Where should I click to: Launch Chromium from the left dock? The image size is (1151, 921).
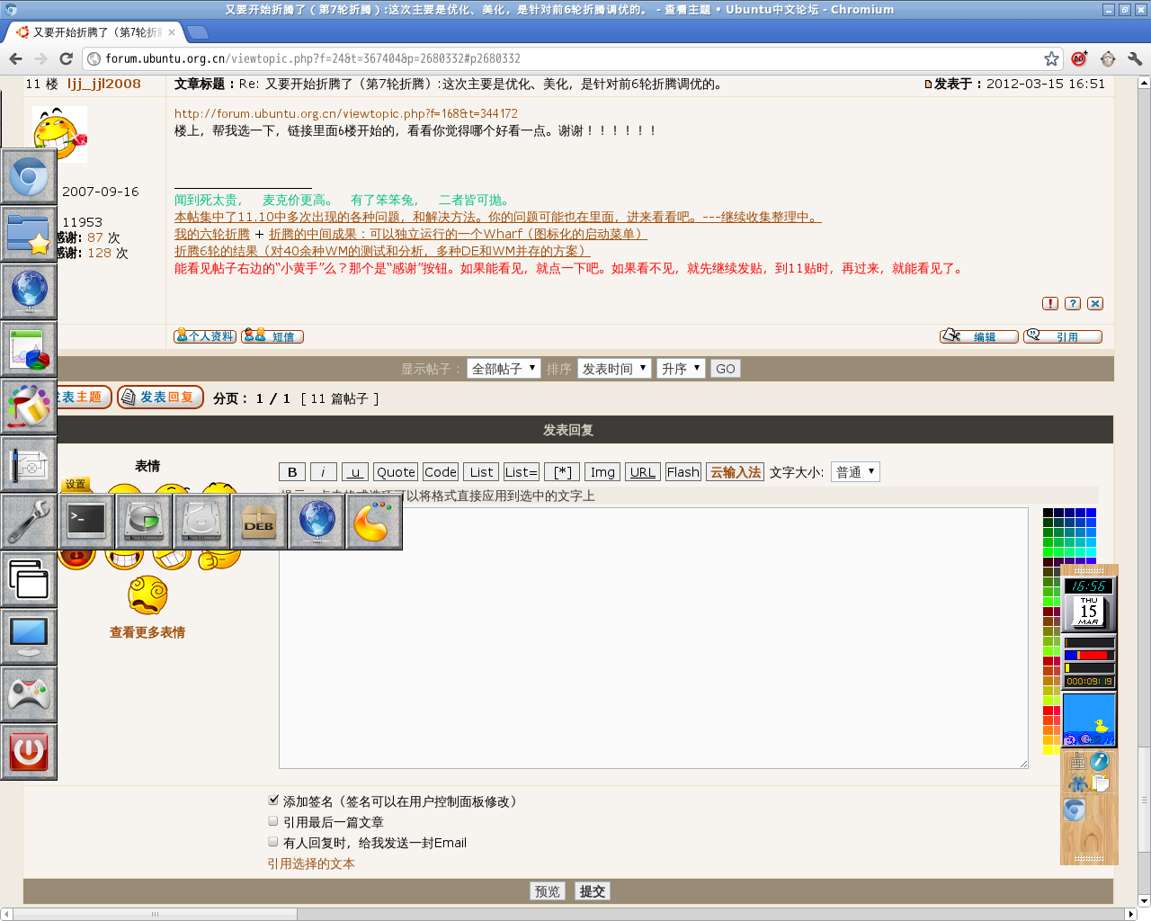pyautogui.click(x=29, y=177)
